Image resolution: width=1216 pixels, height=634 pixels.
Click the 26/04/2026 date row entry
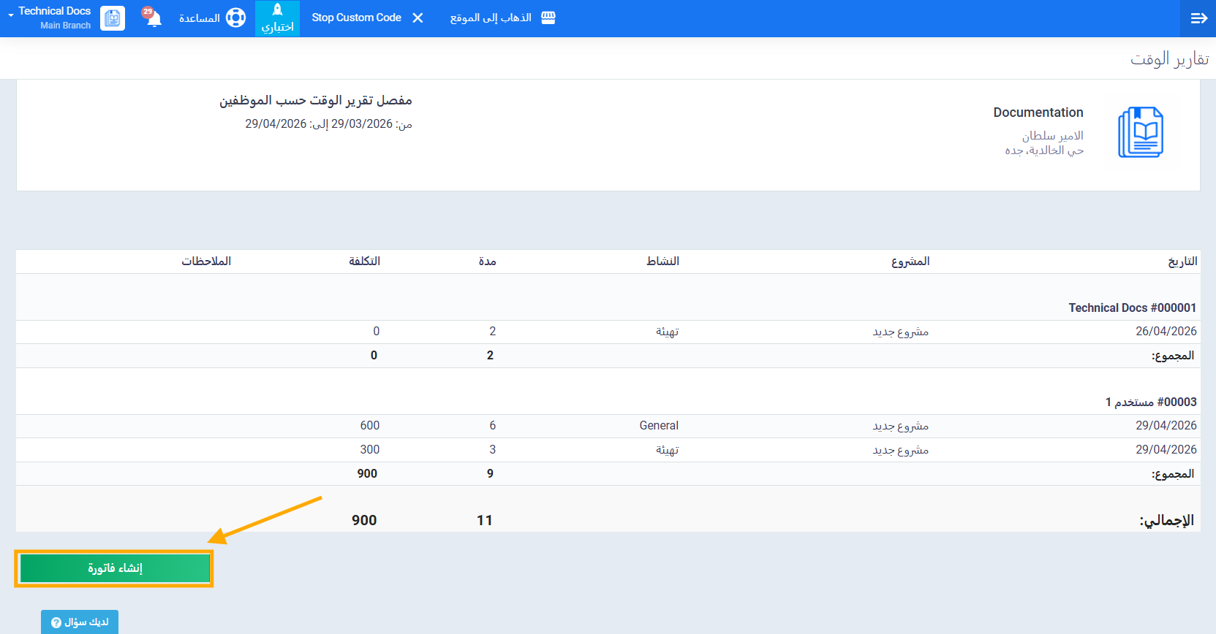1166,332
